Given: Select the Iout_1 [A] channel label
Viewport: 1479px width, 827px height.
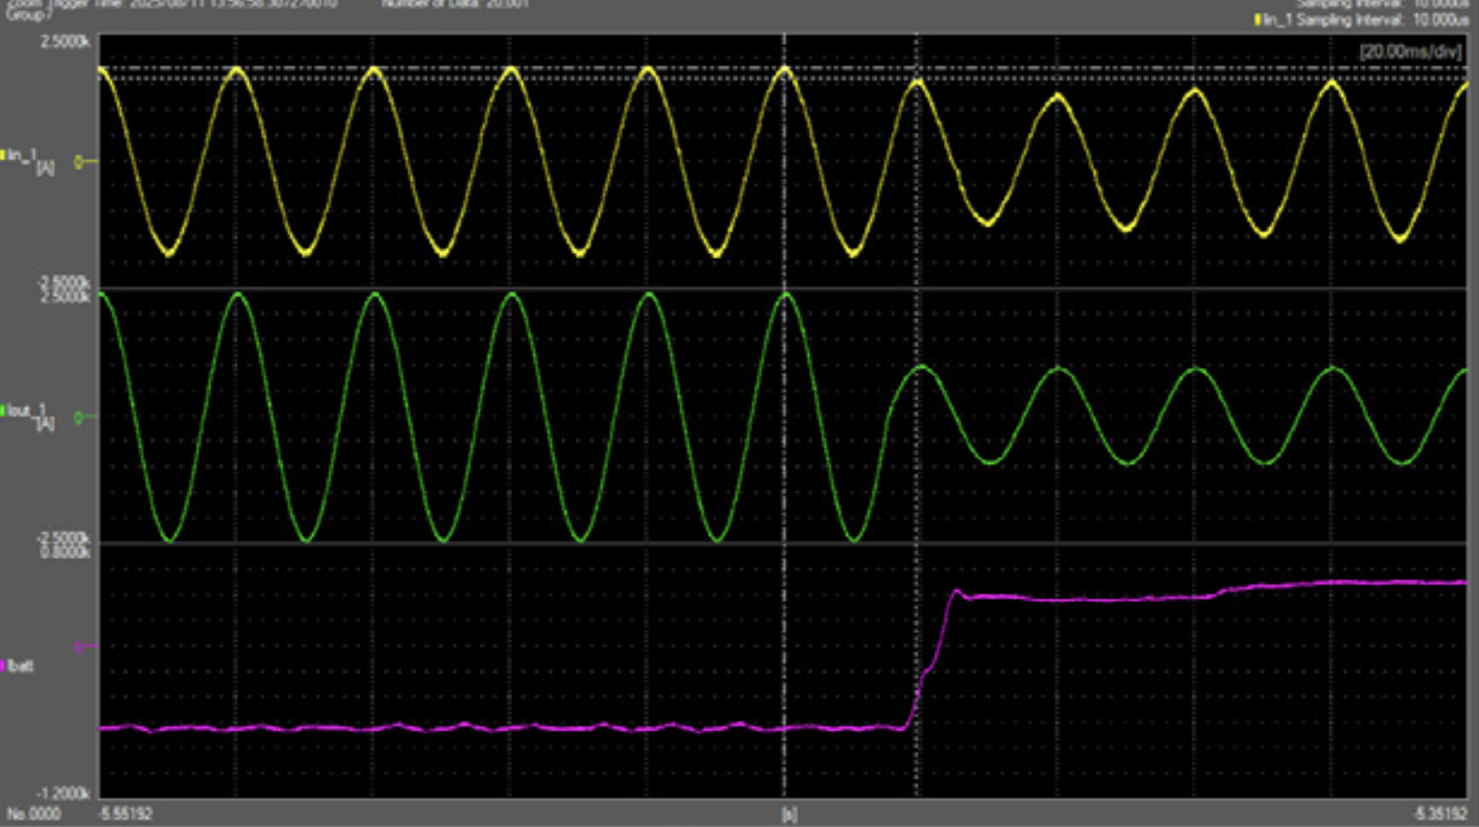Looking at the screenshot, I should click(x=32, y=416).
